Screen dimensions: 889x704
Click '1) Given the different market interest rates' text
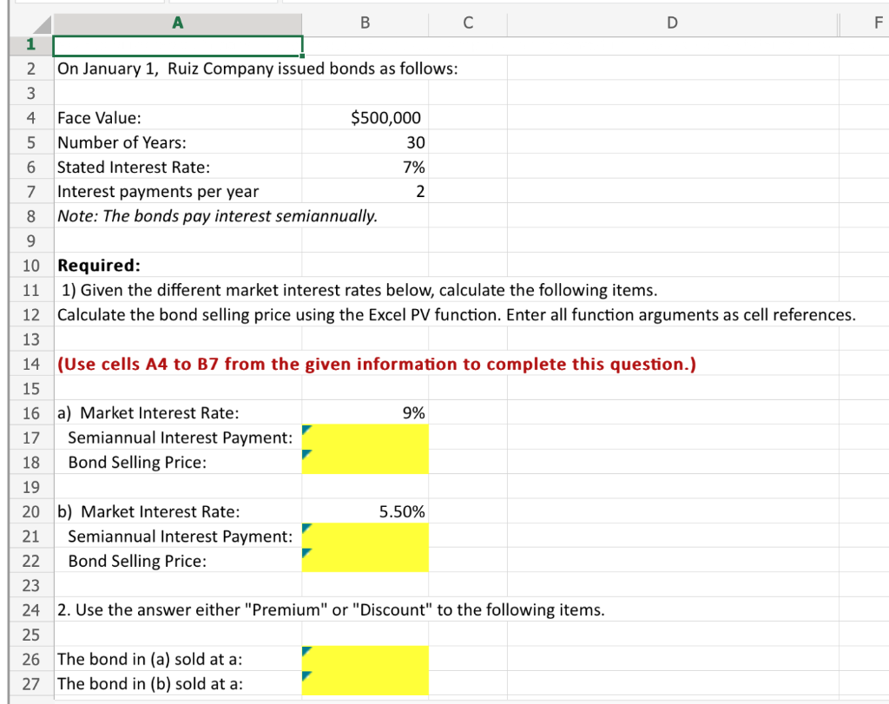click(x=359, y=290)
